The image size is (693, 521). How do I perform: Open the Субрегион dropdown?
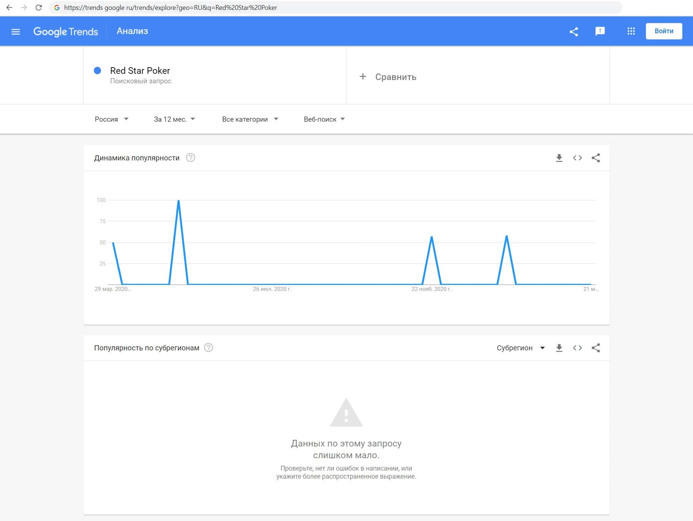521,348
